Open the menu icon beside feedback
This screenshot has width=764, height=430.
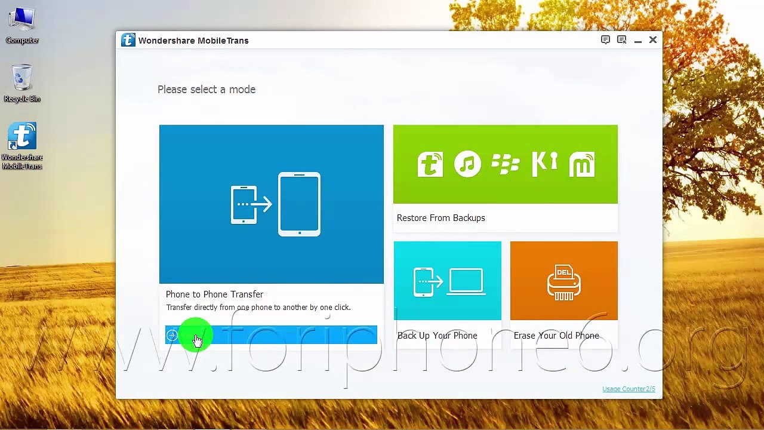click(x=621, y=40)
